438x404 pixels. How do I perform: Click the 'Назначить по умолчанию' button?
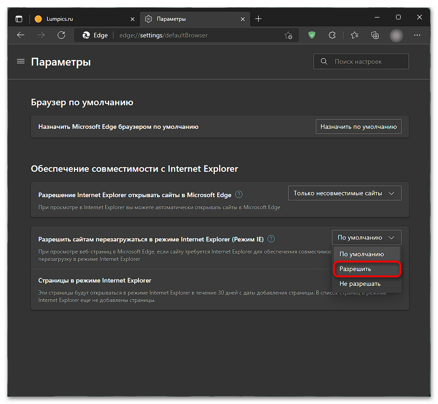click(x=358, y=127)
